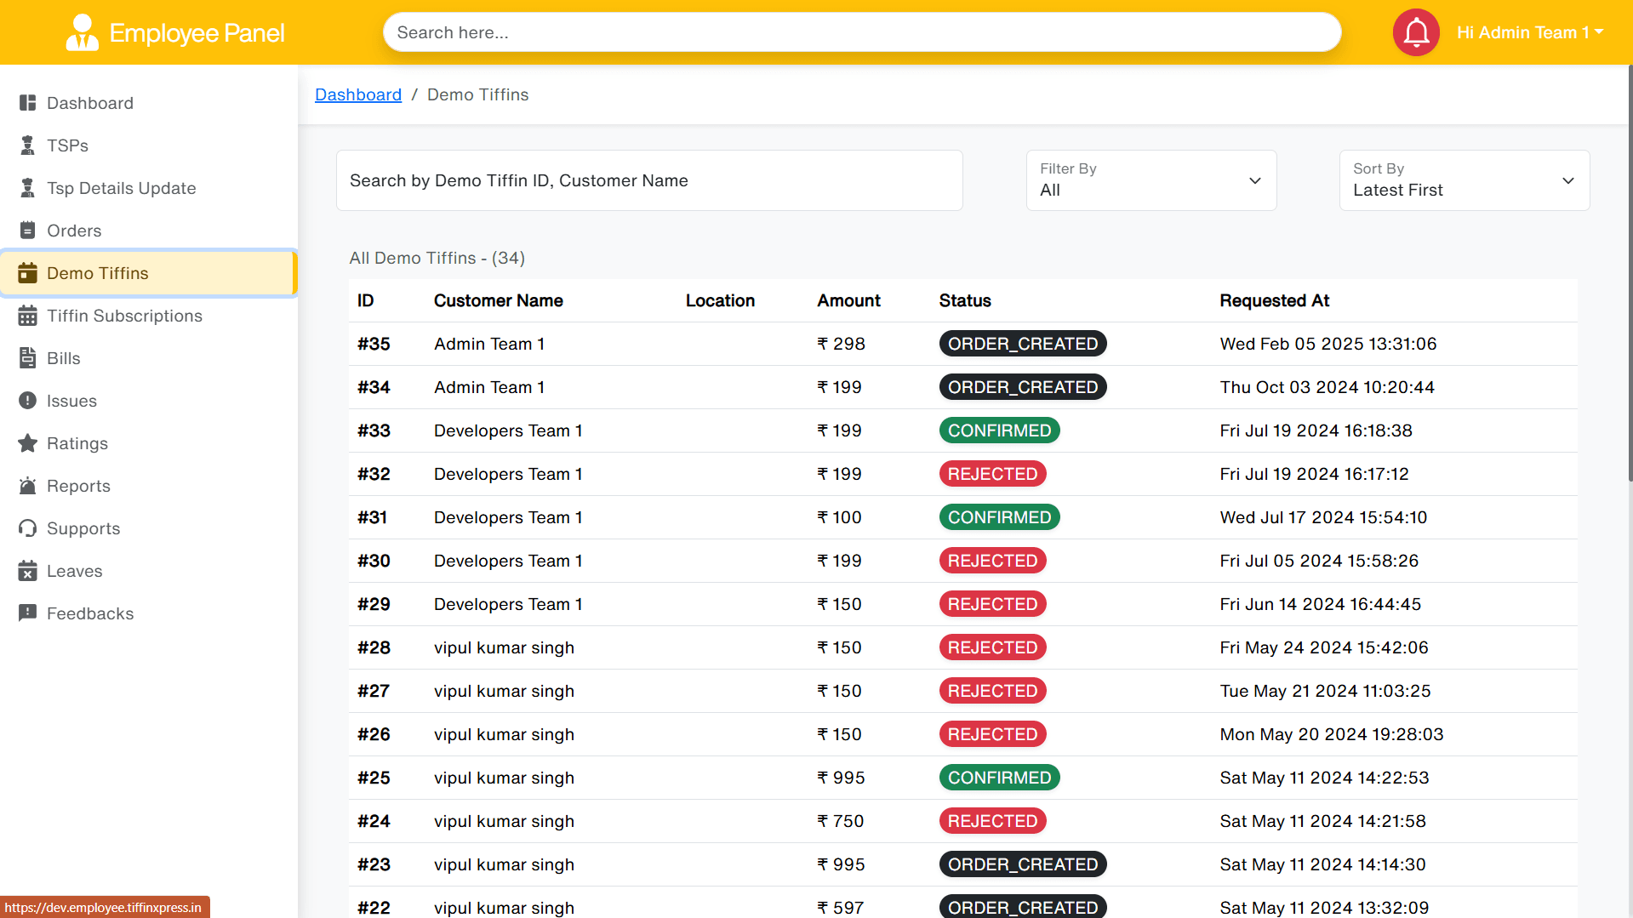Open Feedbacks in the sidebar

(x=89, y=613)
